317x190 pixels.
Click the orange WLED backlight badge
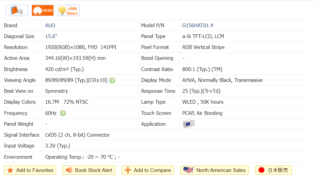pyautogui.click(x=43, y=11)
